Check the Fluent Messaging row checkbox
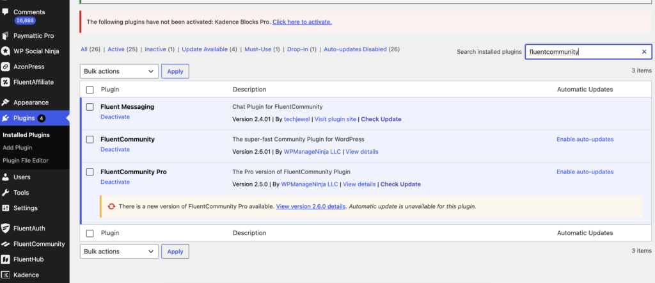This screenshot has width=655, height=283. click(x=90, y=107)
